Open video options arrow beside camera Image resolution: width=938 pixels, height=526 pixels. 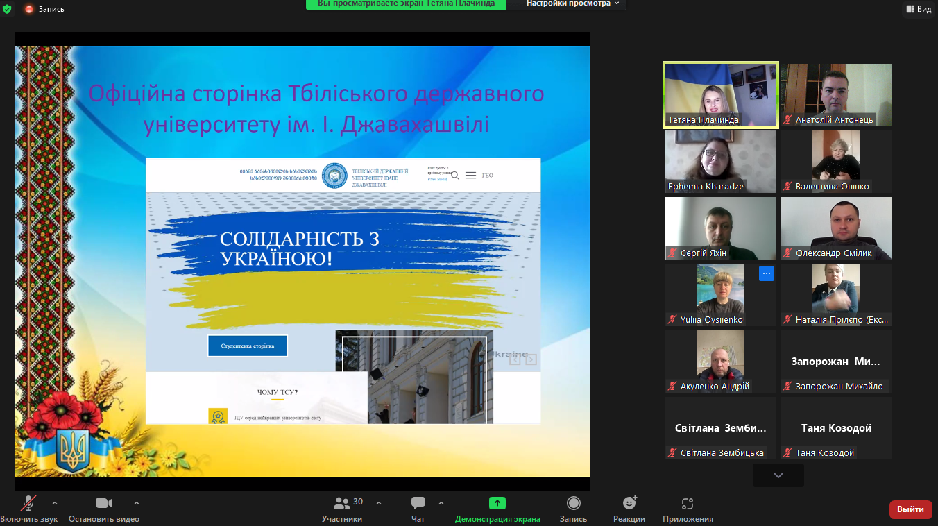click(137, 503)
